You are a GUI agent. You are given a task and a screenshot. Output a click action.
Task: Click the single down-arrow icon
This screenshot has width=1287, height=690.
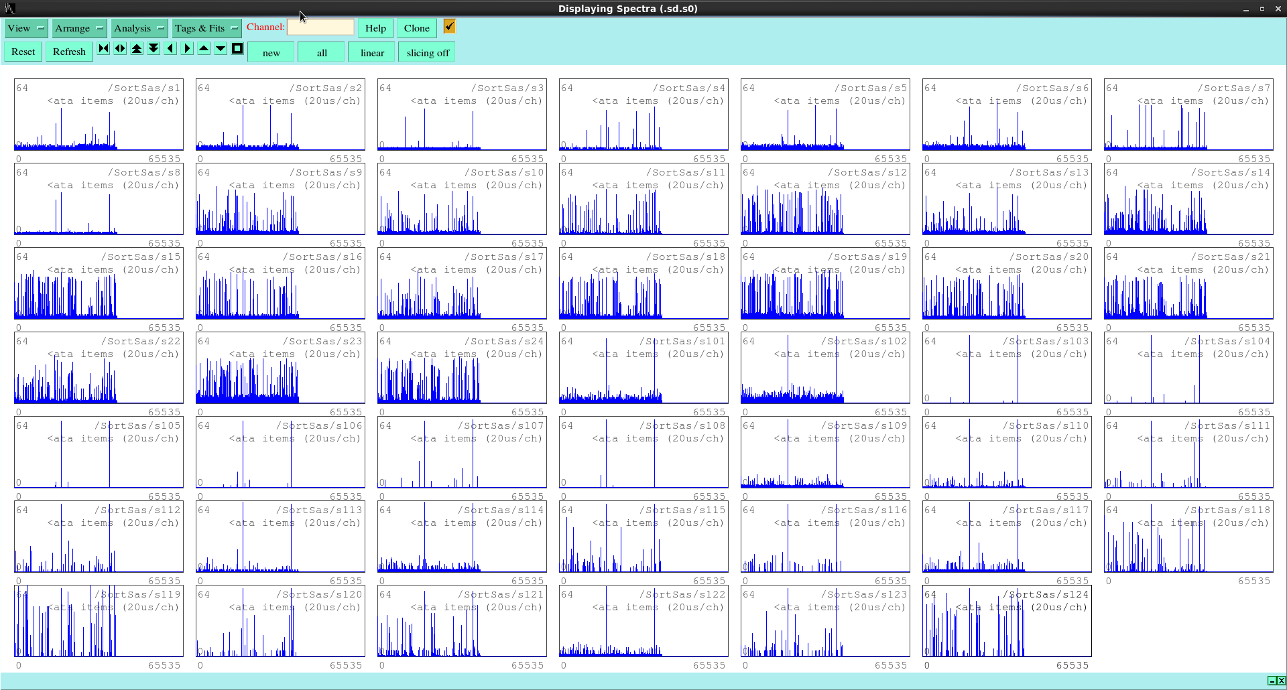click(221, 48)
